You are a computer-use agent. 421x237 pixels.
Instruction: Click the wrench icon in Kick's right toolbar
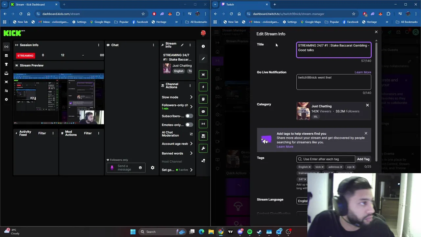203,148
